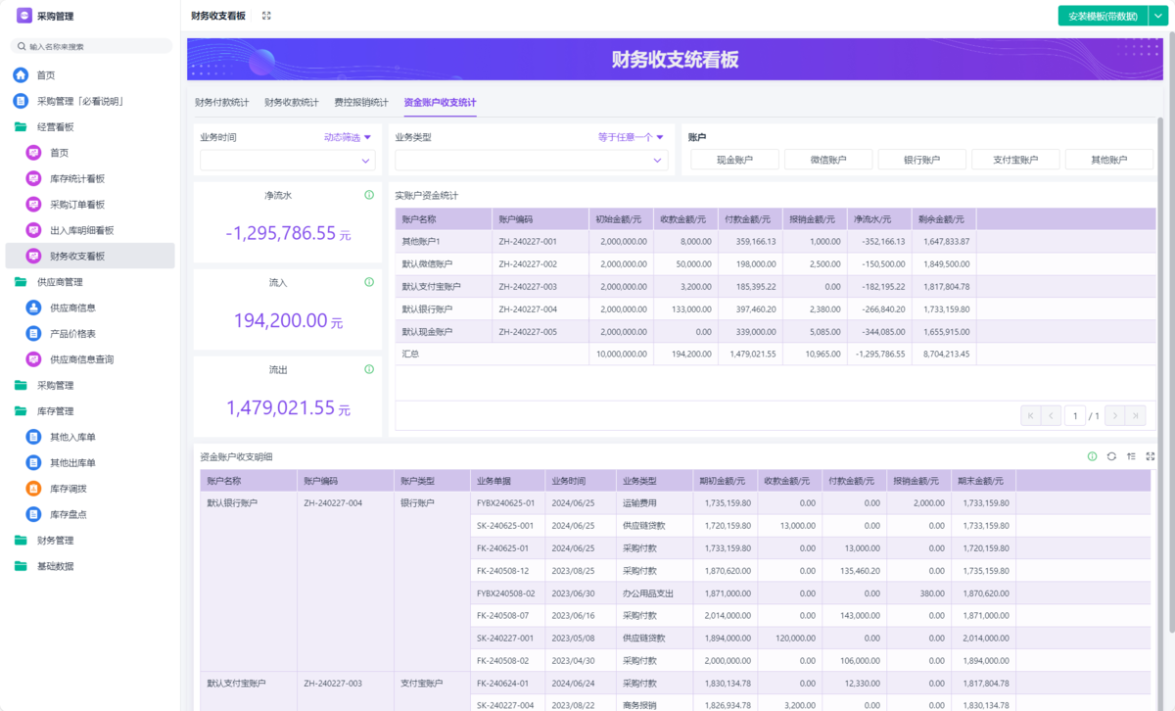1175x711 pixels.
Task: Open the 业务时间 dropdown field
Action: pos(287,161)
